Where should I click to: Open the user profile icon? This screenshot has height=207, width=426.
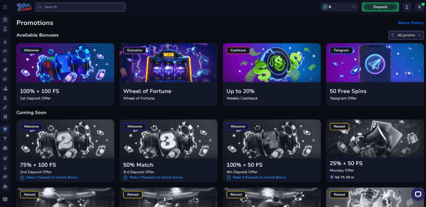coord(407,7)
